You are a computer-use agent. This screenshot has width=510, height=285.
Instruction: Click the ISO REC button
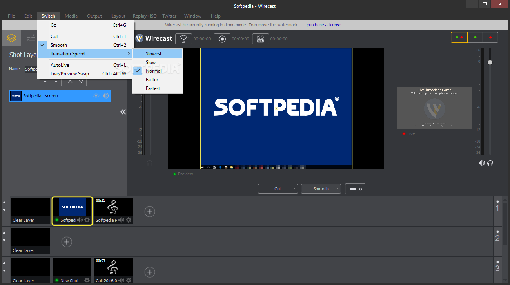pyautogui.click(x=260, y=39)
